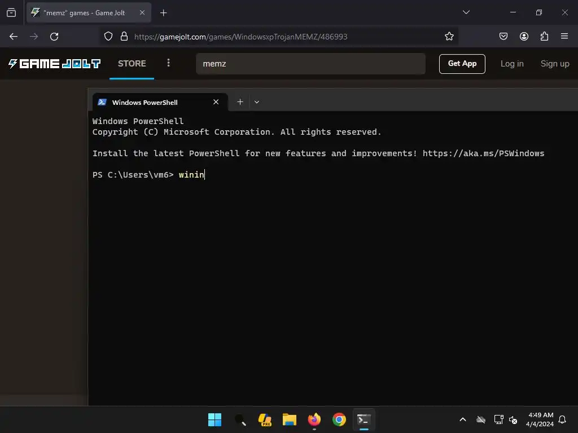
Task: Click the browser forward arrow
Action: (34, 37)
